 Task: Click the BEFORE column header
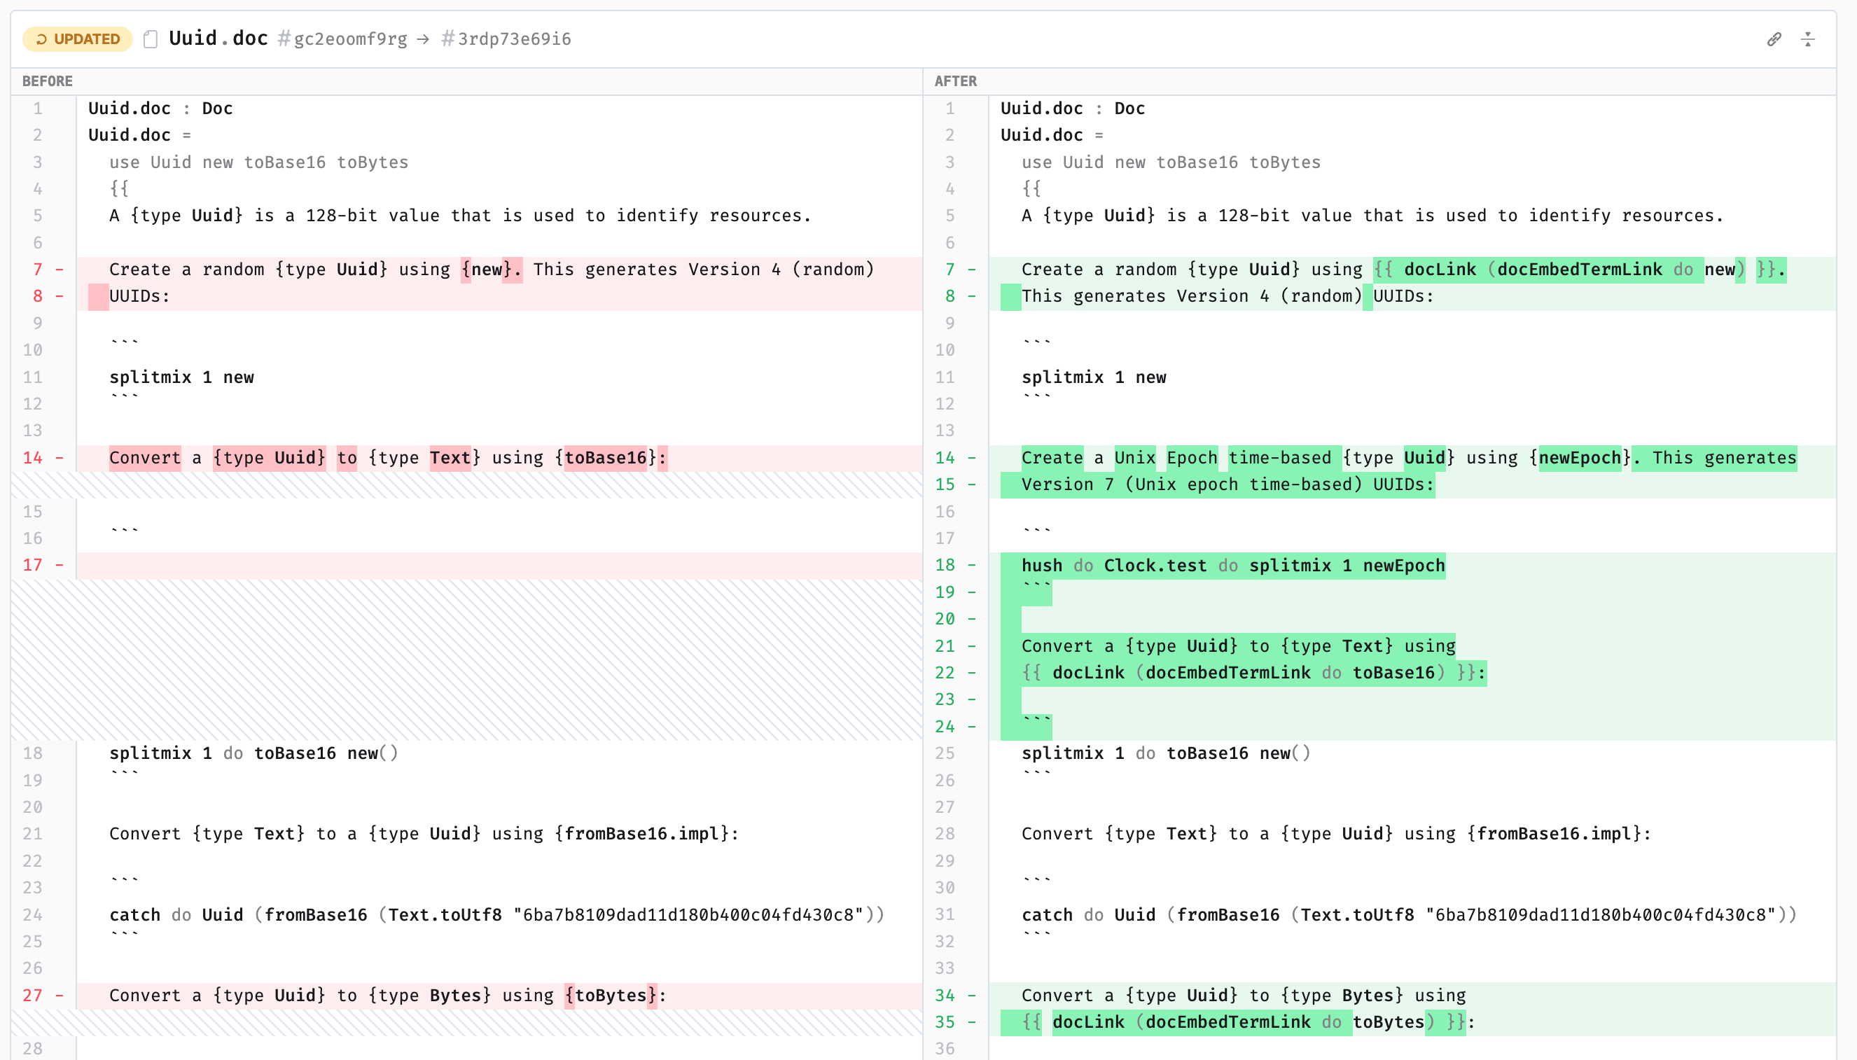pyautogui.click(x=48, y=81)
